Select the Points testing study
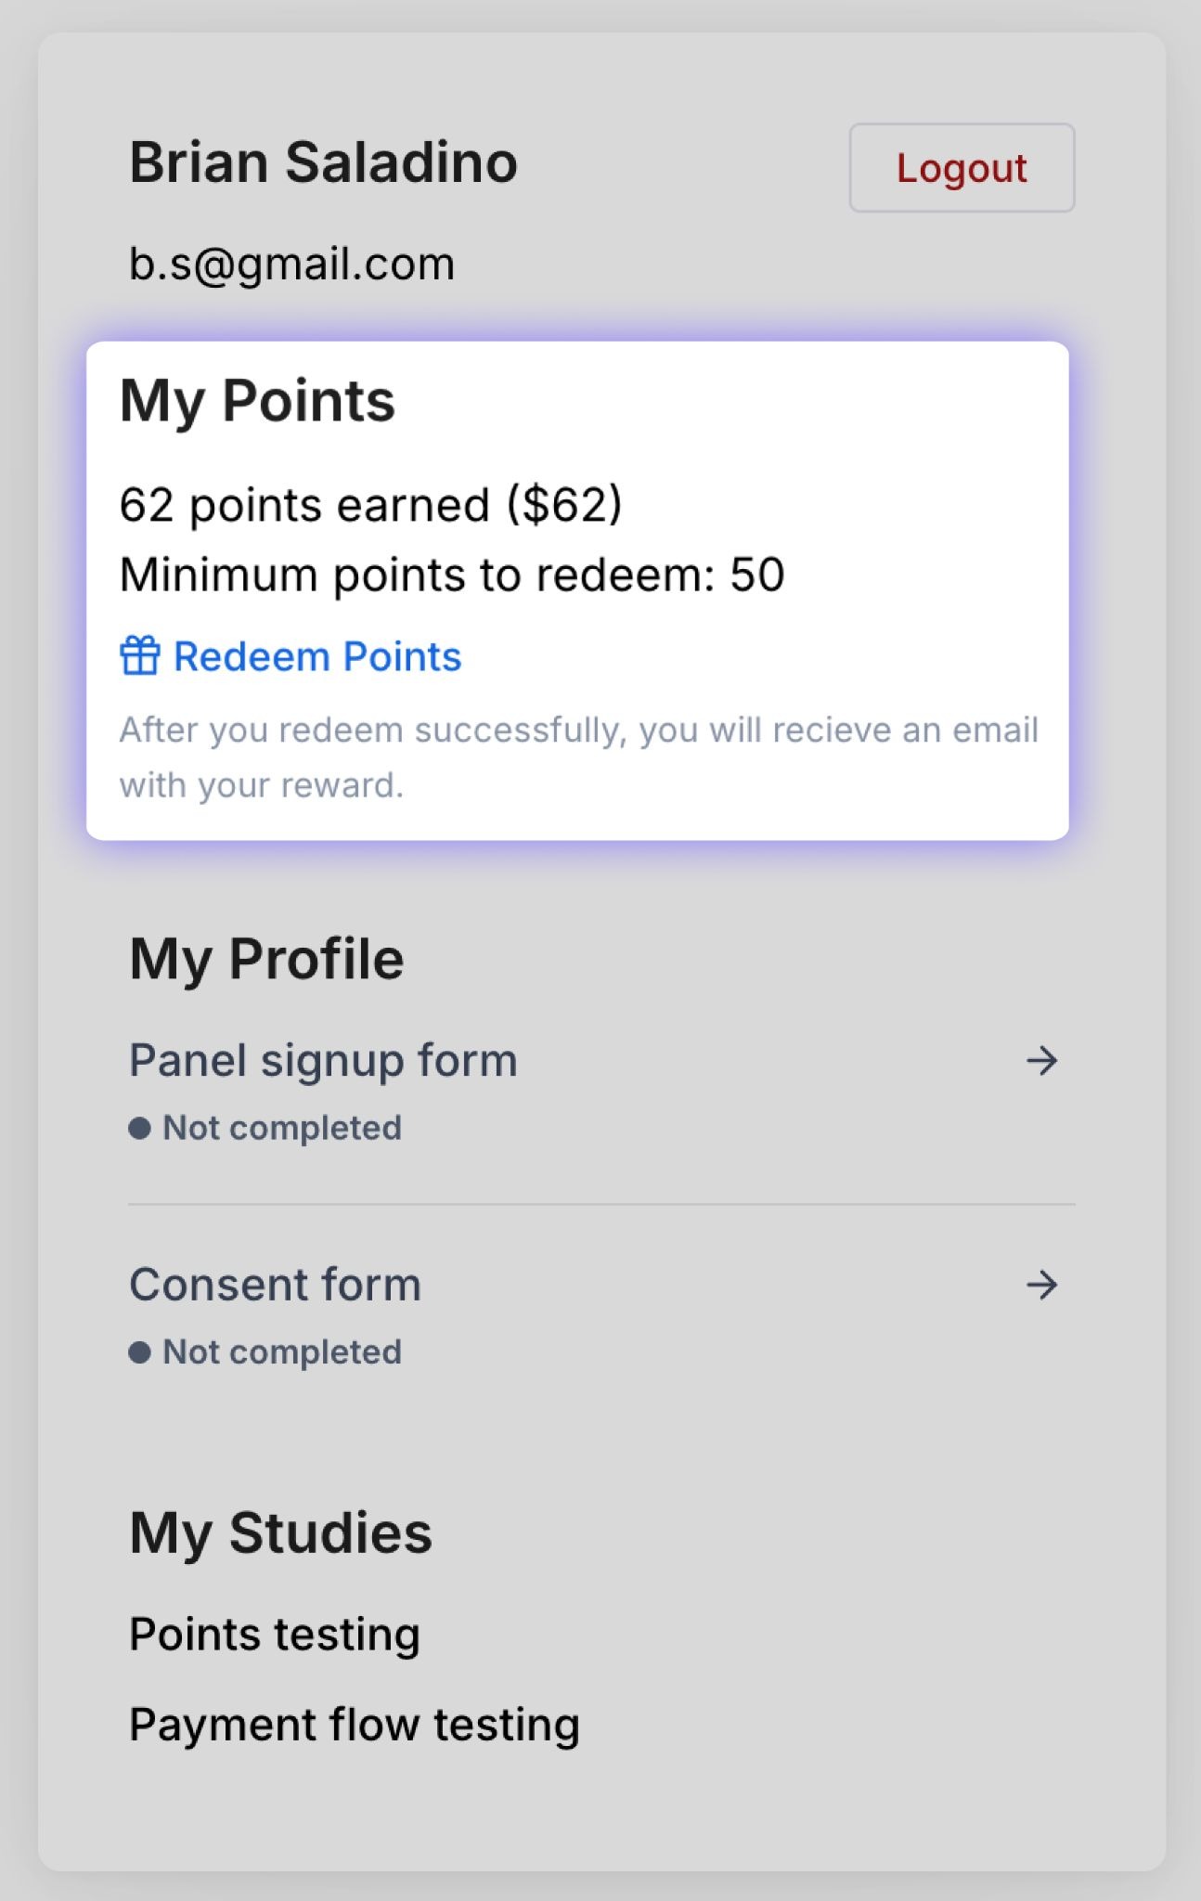Screen dimensions: 1201x1901 (x=275, y=1634)
